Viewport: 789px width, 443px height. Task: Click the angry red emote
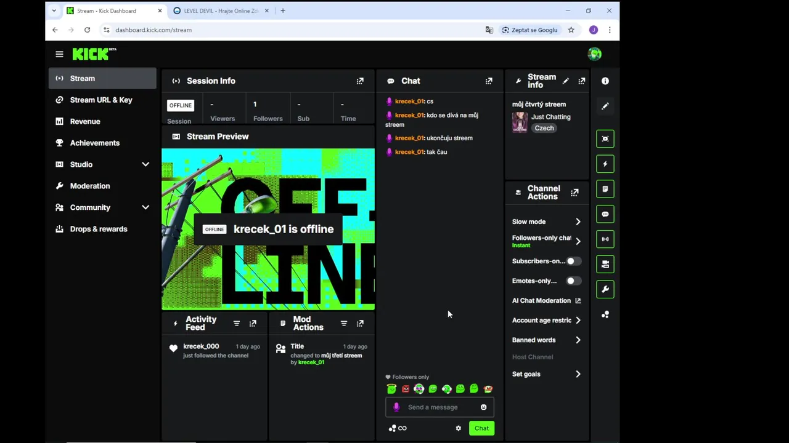(406, 389)
